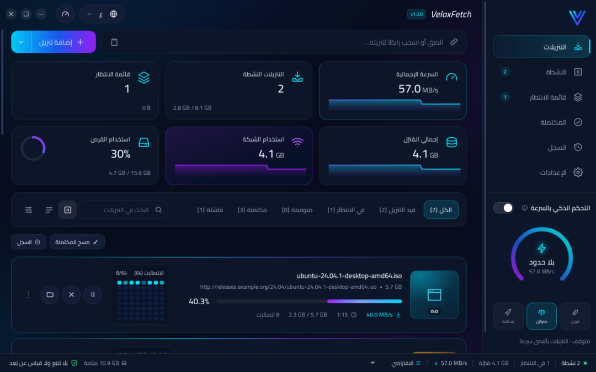Open more options menu for ubuntu ISO
596x372 pixels.
(28, 294)
